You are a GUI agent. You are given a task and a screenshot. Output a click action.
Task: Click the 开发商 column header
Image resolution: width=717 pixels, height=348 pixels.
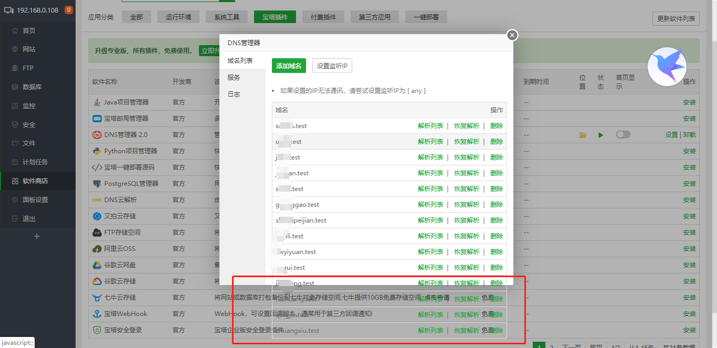pos(182,82)
